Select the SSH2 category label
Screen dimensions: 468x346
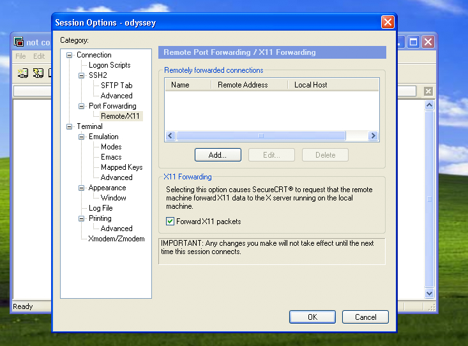98,75
